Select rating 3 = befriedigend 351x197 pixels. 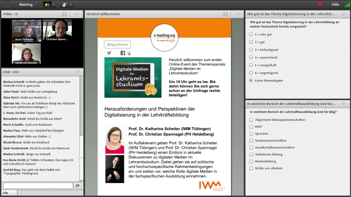coord(251,50)
